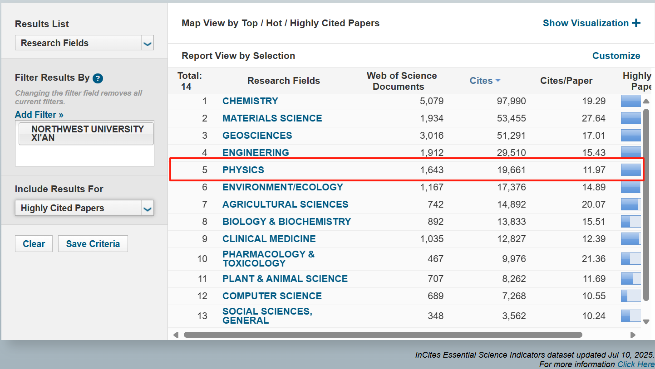
Task: Open the PHYSICS research field link
Action: [243, 170]
